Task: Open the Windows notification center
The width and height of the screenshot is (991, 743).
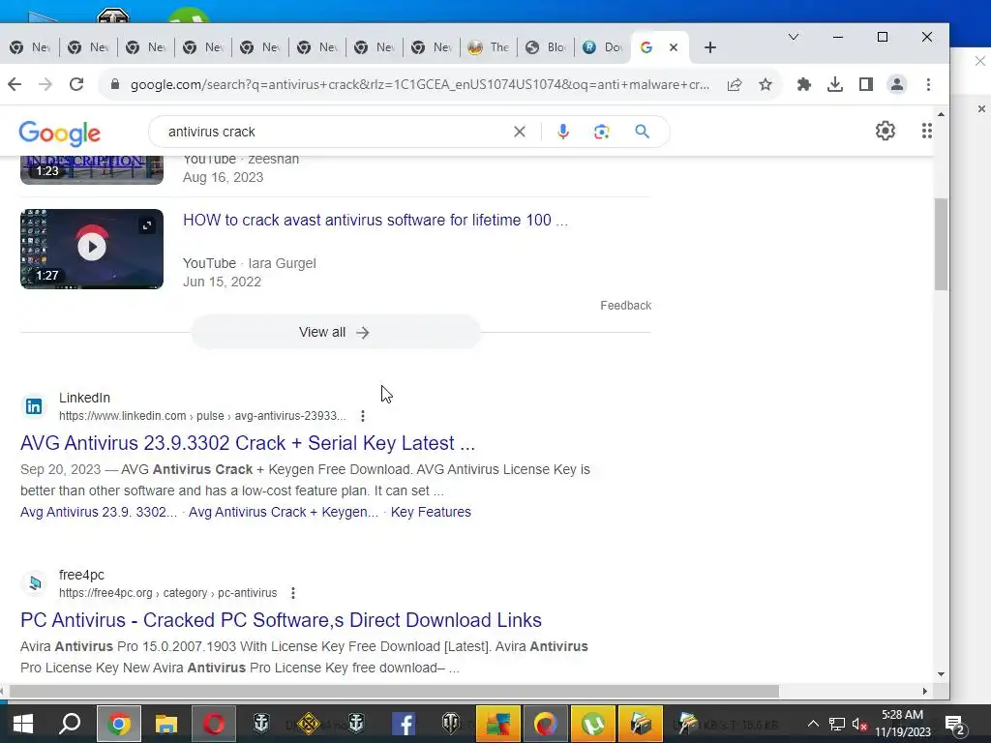Action: tap(954, 725)
